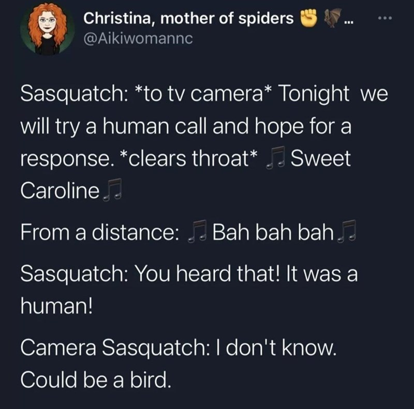Click the music note after "Caroline"
This screenshot has width=414, height=409.
point(111,192)
